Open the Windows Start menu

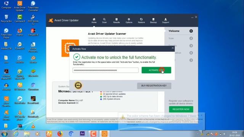click(x=4, y=134)
